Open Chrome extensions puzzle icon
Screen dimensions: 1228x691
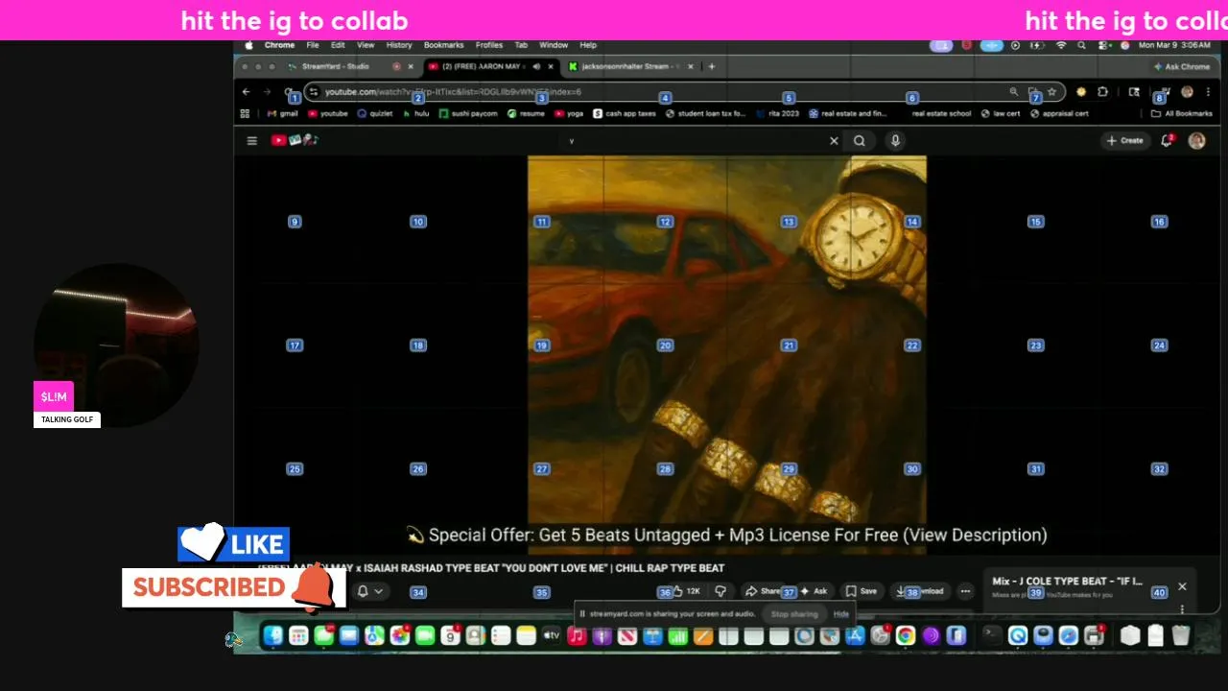pos(1103,92)
